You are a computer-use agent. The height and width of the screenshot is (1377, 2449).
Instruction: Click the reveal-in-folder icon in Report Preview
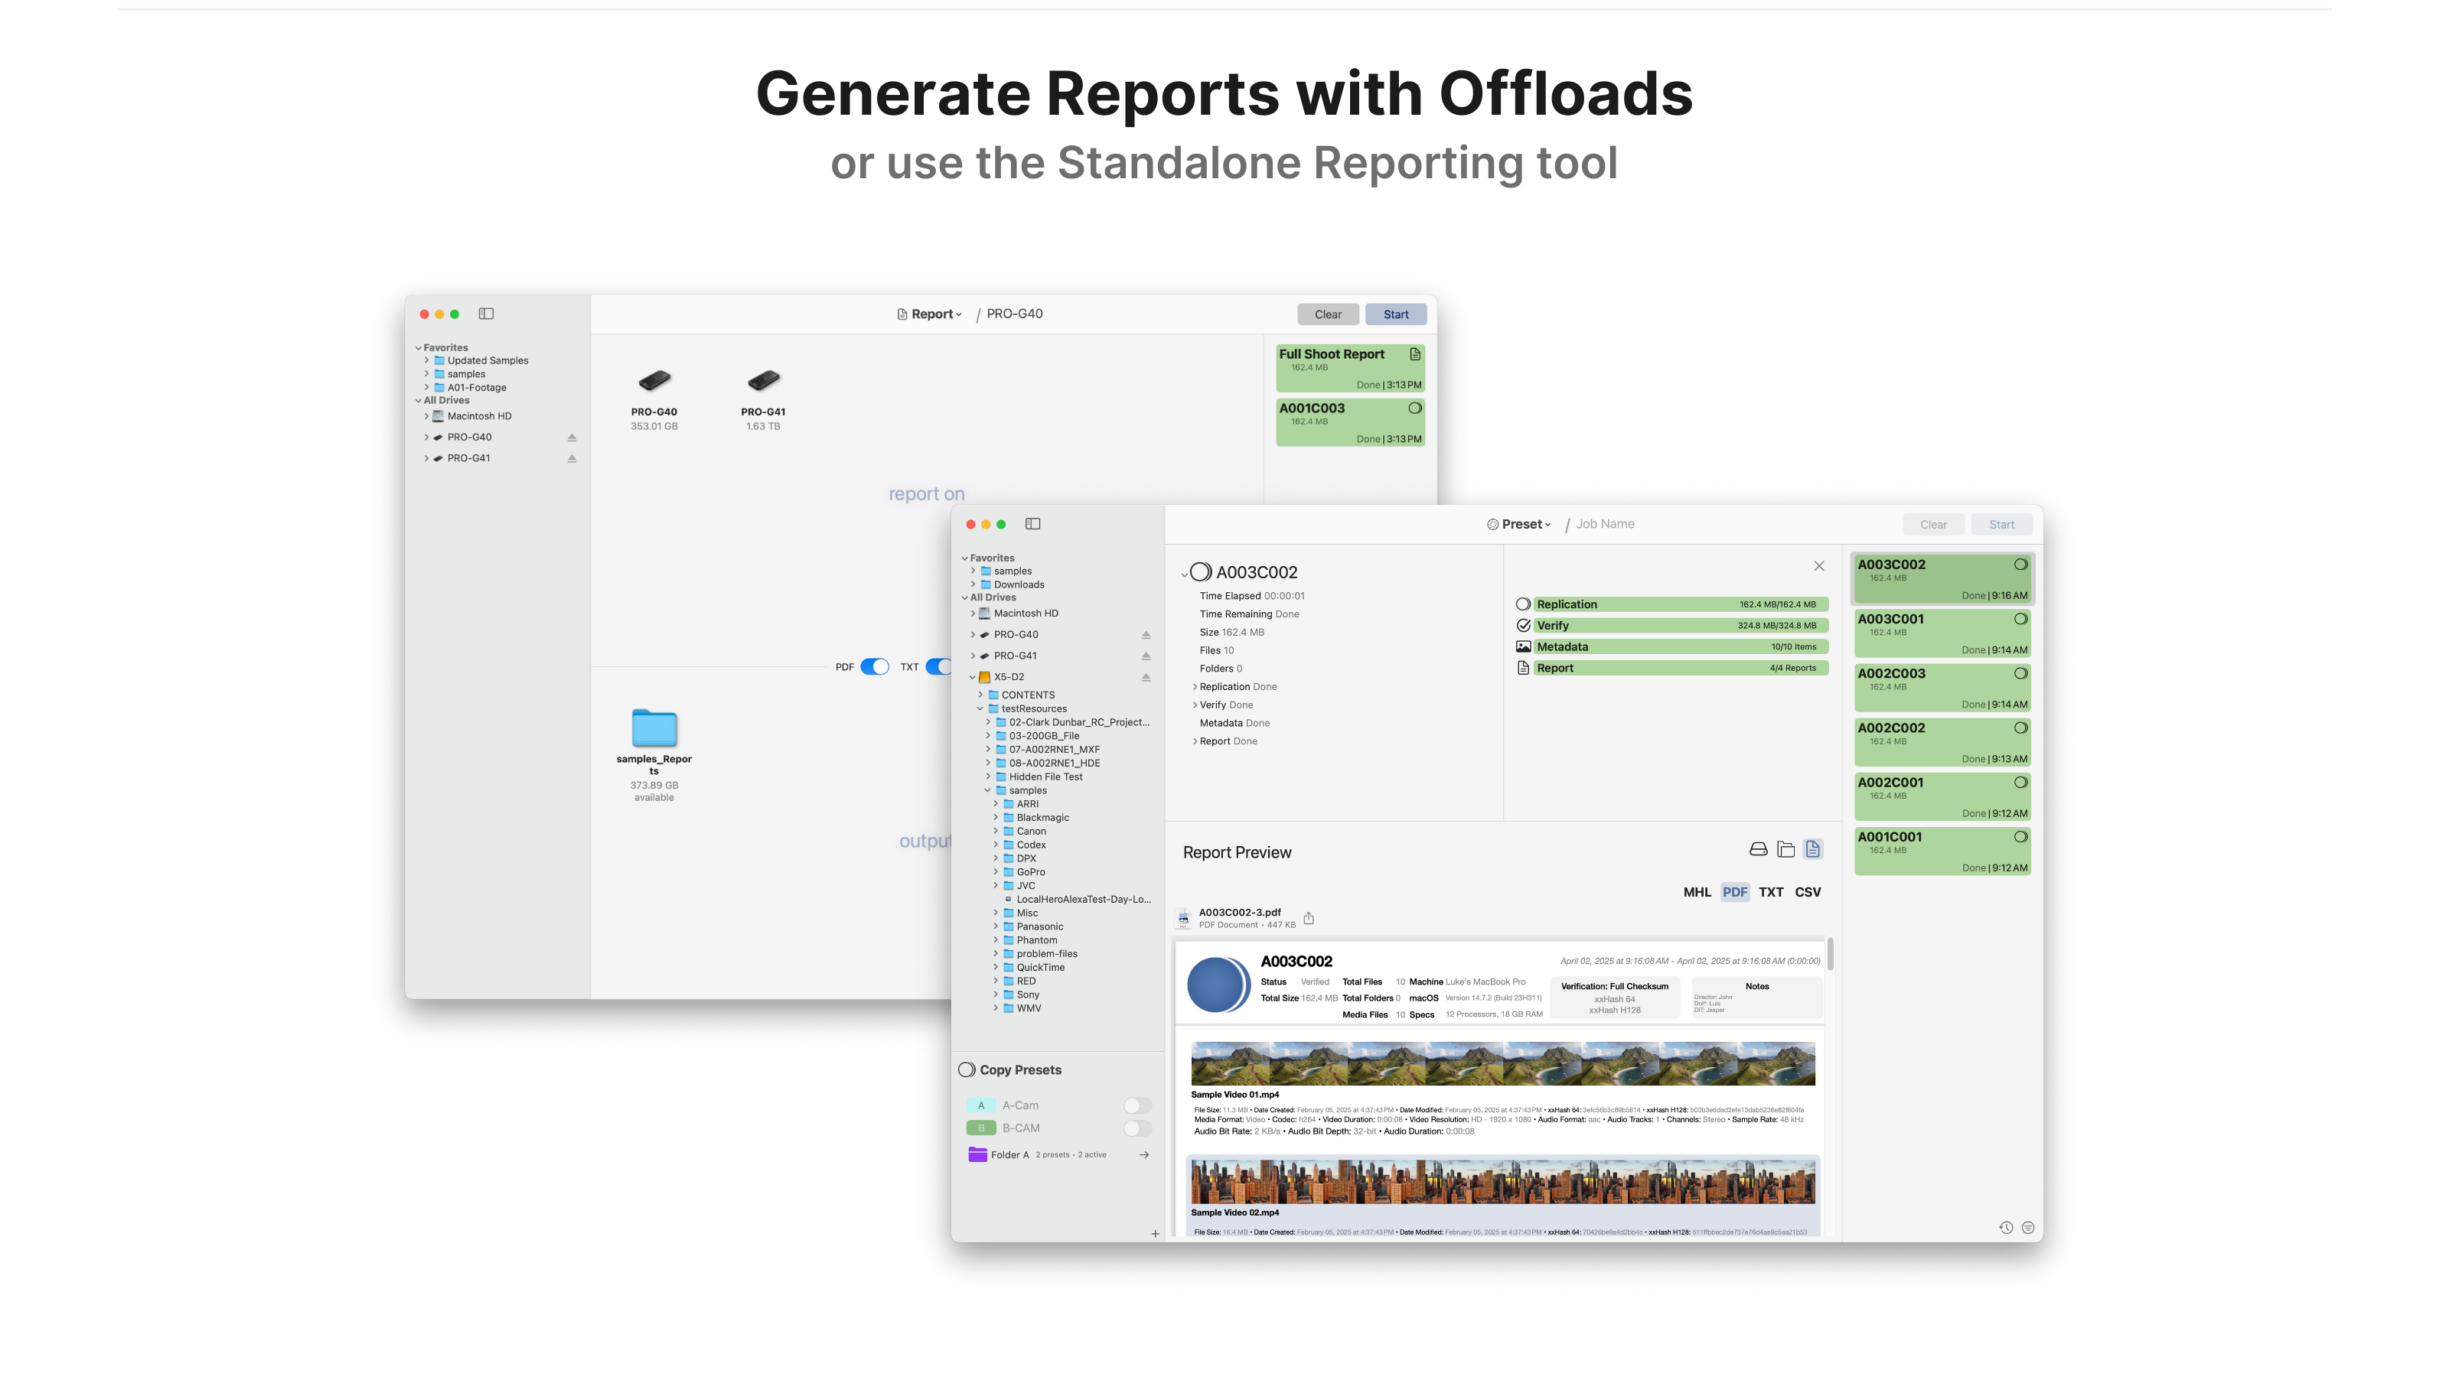pyautogui.click(x=1786, y=848)
